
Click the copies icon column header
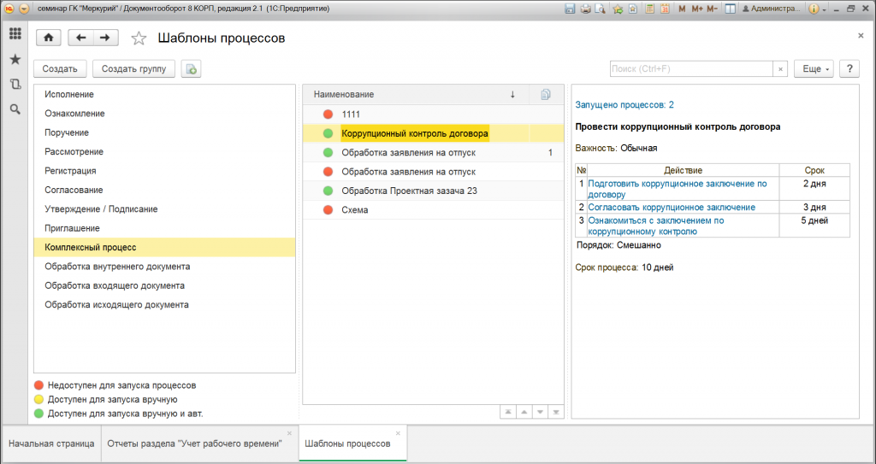tap(546, 94)
